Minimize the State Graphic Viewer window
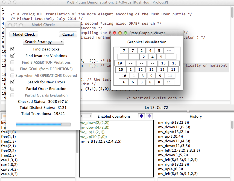234x181 pixels. (x=120, y=33)
